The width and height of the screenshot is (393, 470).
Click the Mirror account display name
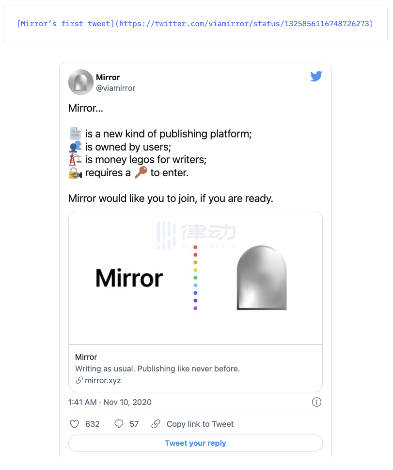click(x=108, y=77)
